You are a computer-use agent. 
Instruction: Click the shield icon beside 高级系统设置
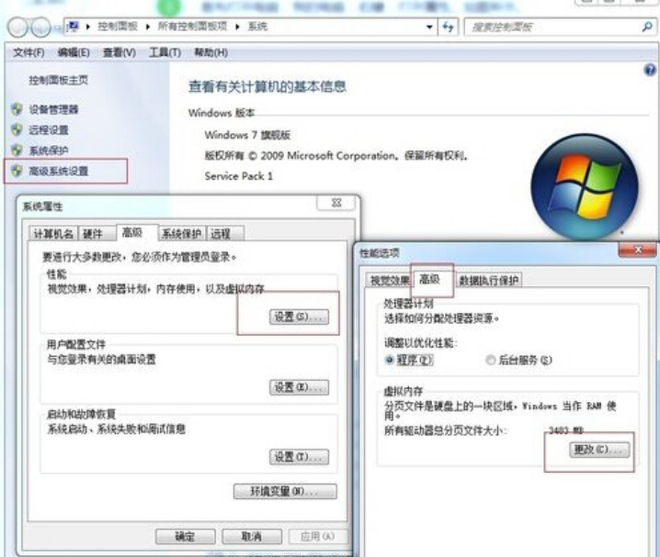pyautogui.click(x=17, y=171)
